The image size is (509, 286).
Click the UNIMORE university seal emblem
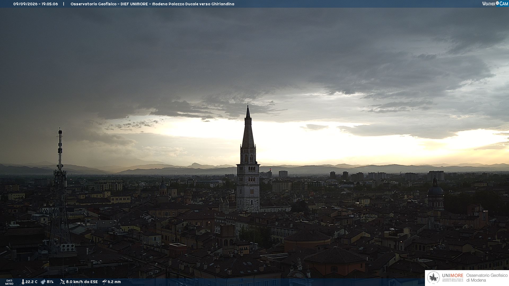[433, 278]
